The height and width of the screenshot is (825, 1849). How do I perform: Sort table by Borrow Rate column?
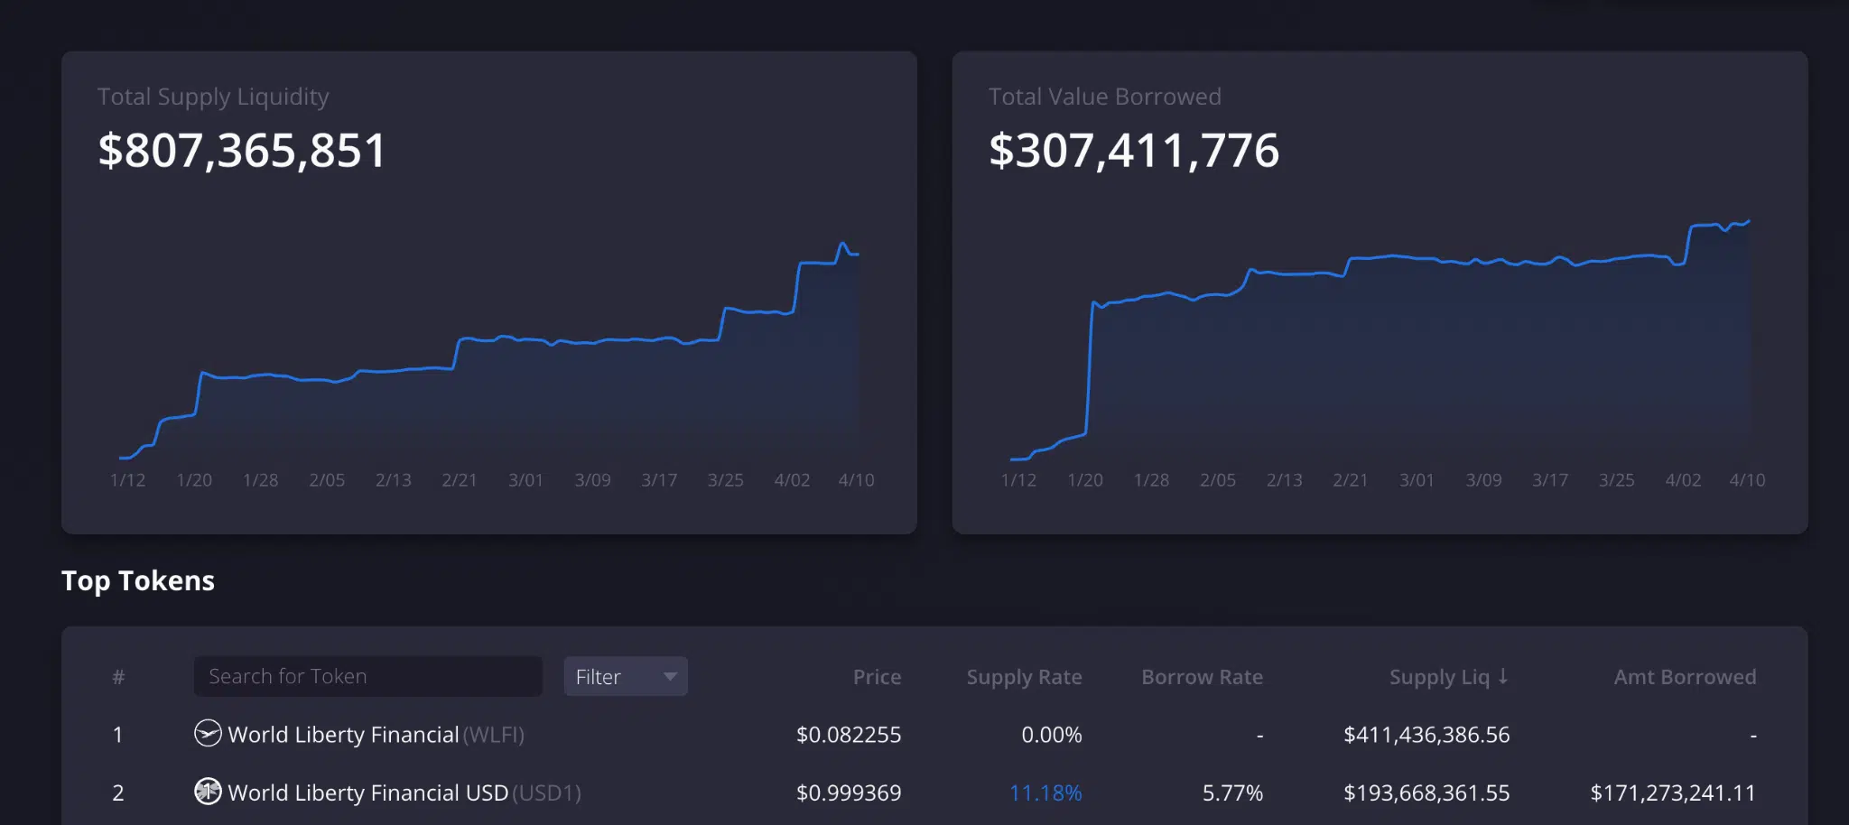point(1202,676)
